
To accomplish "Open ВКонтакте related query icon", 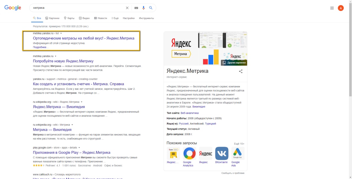I will [222, 153].
